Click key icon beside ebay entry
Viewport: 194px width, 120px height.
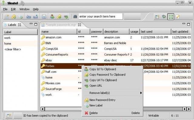point(43,60)
